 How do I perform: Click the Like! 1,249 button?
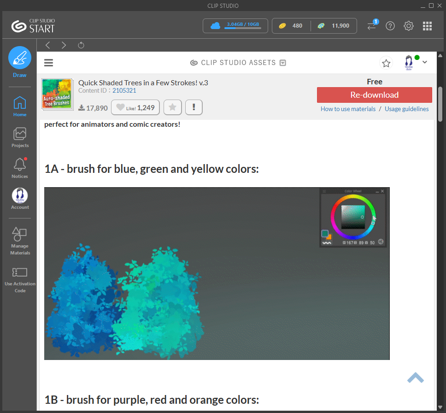click(x=135, y=107)
